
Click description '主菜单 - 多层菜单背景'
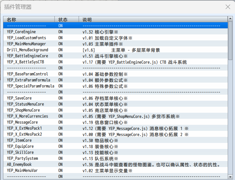(x=135, y=50)
